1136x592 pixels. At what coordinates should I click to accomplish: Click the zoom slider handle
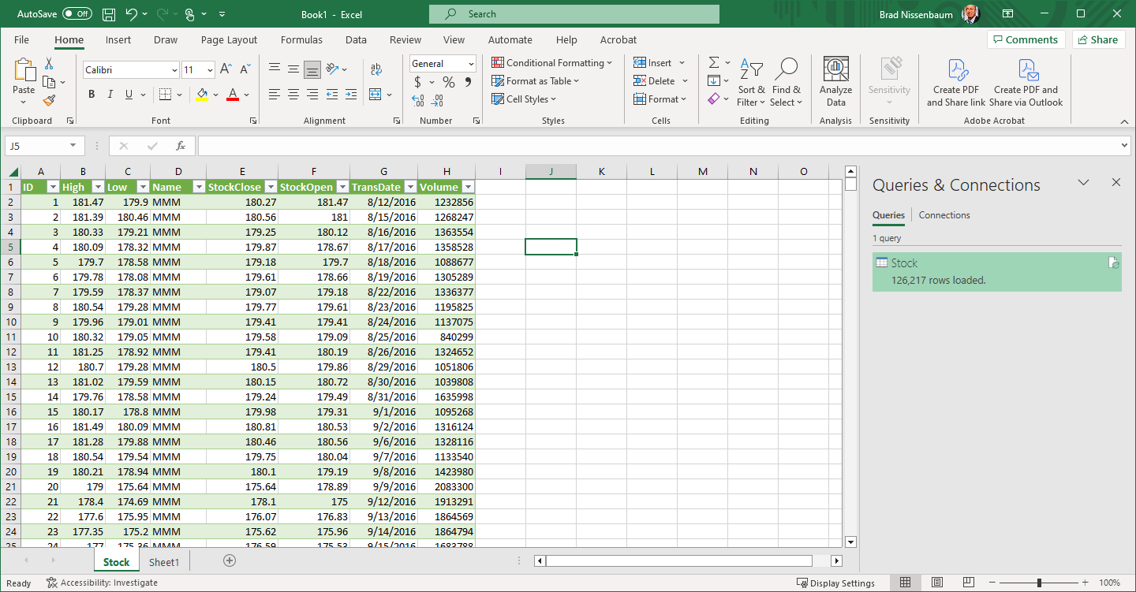1039,583
